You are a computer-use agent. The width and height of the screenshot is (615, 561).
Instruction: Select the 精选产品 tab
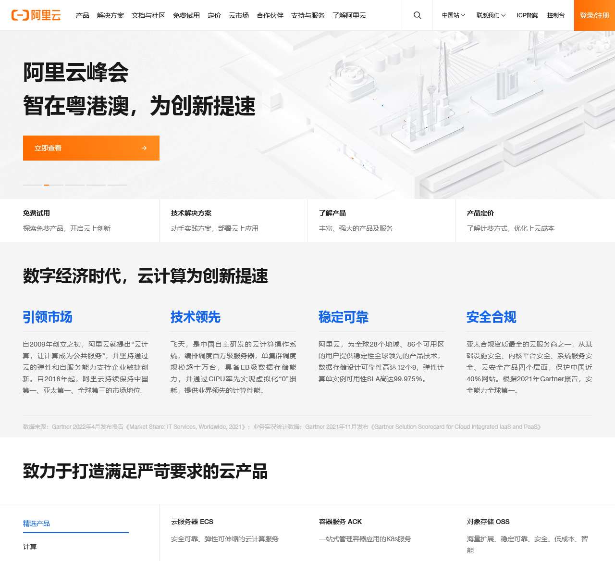click(x=37, y=524)
